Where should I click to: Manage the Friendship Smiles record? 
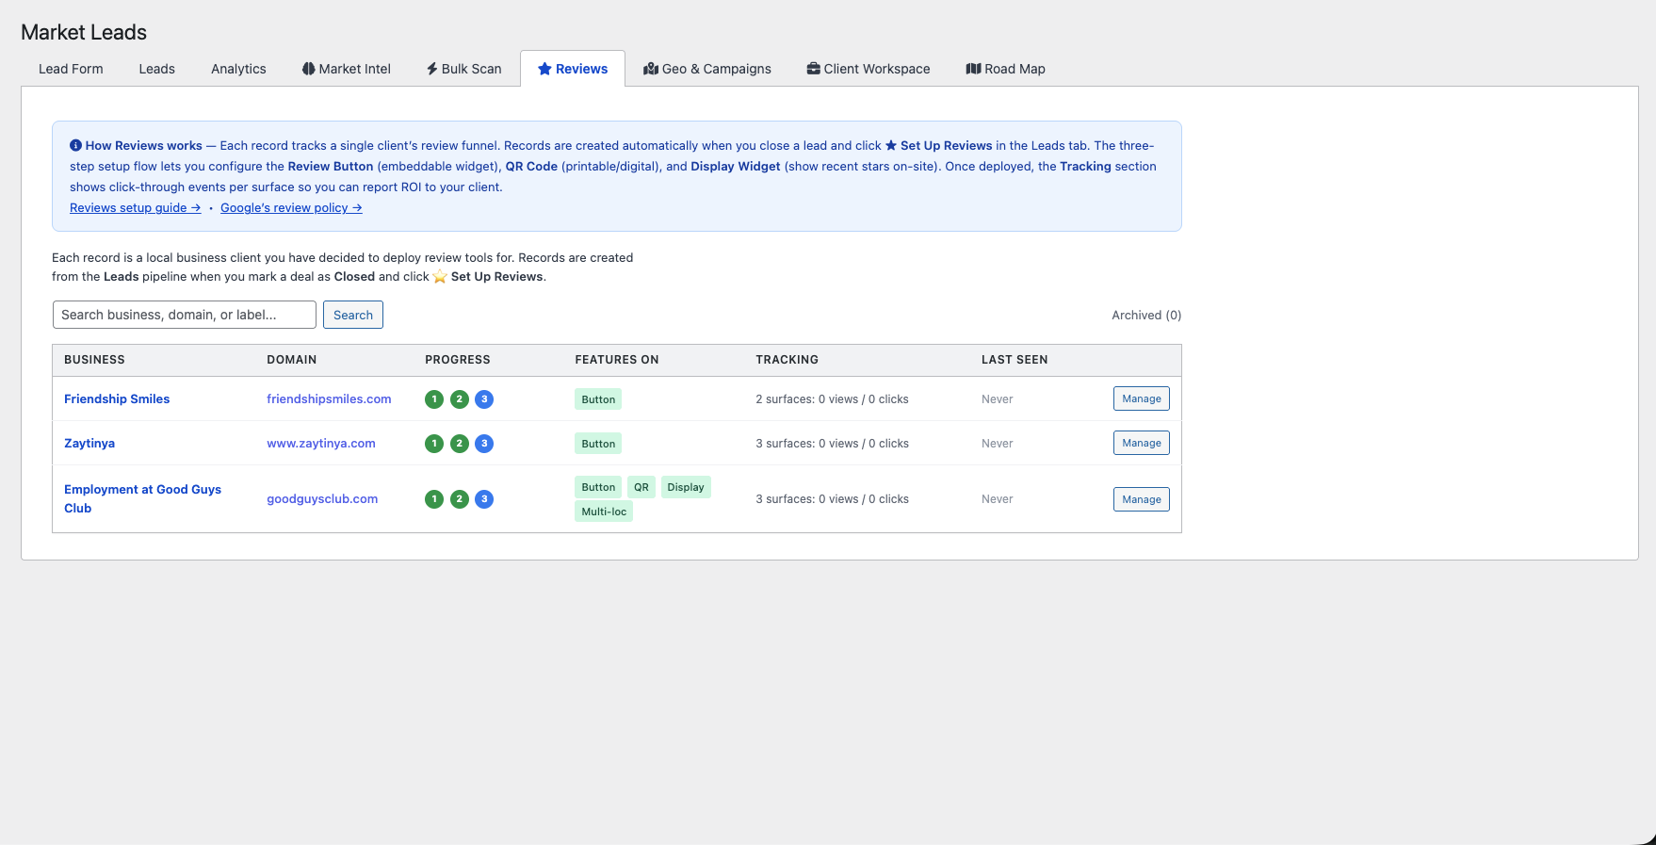click(1142, 398)
